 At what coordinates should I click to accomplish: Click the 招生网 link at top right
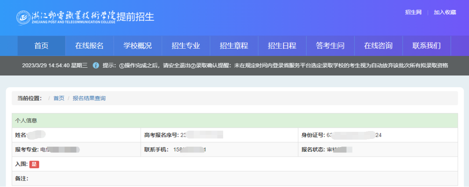[x=413, y=12]
